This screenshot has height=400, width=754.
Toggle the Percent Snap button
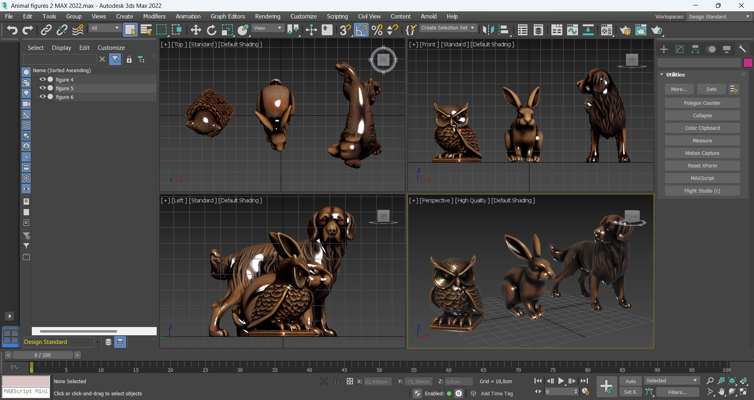click(377, 30)
